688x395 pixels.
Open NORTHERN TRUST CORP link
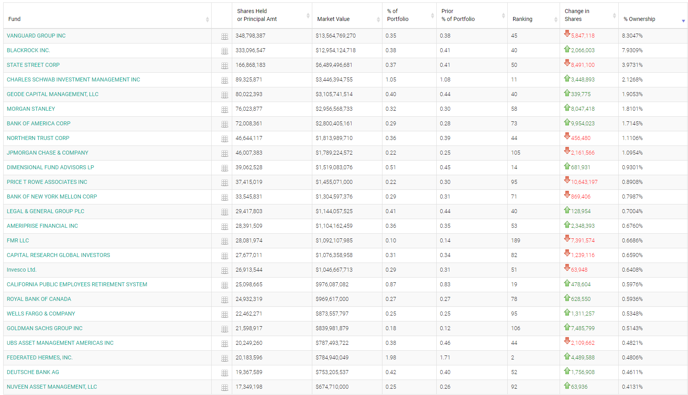pyautogui.click(x=38, y=138)
